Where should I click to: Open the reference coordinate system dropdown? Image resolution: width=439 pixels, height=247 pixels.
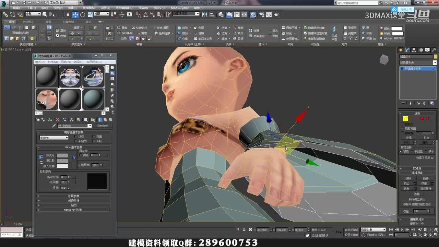[102, 14]
